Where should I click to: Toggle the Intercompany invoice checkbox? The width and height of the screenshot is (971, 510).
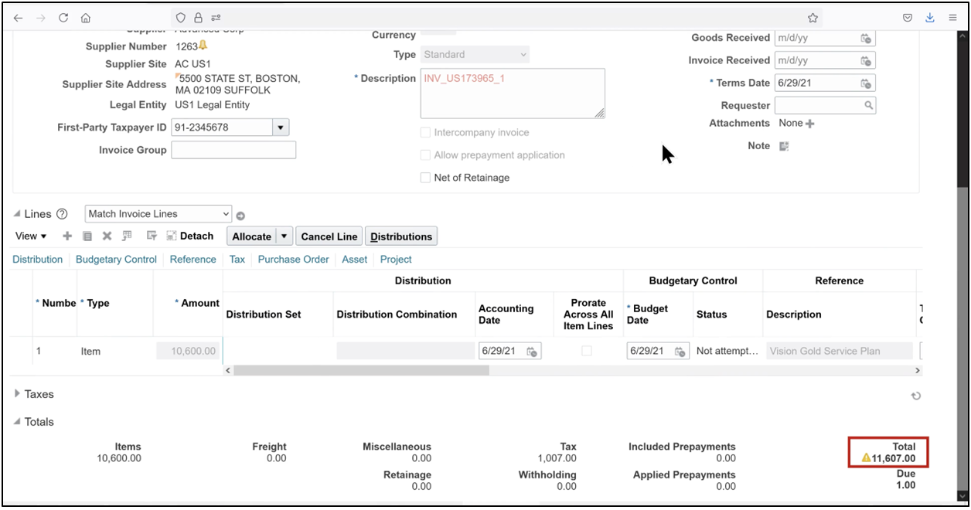425,132
